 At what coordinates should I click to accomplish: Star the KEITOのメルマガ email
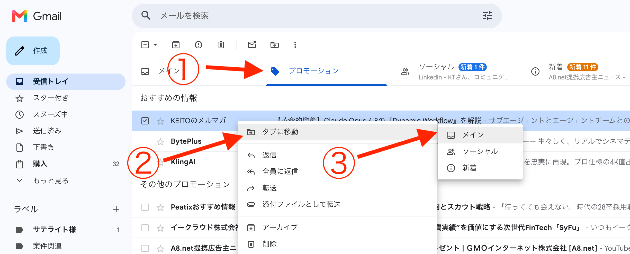(x=160, y=121)
